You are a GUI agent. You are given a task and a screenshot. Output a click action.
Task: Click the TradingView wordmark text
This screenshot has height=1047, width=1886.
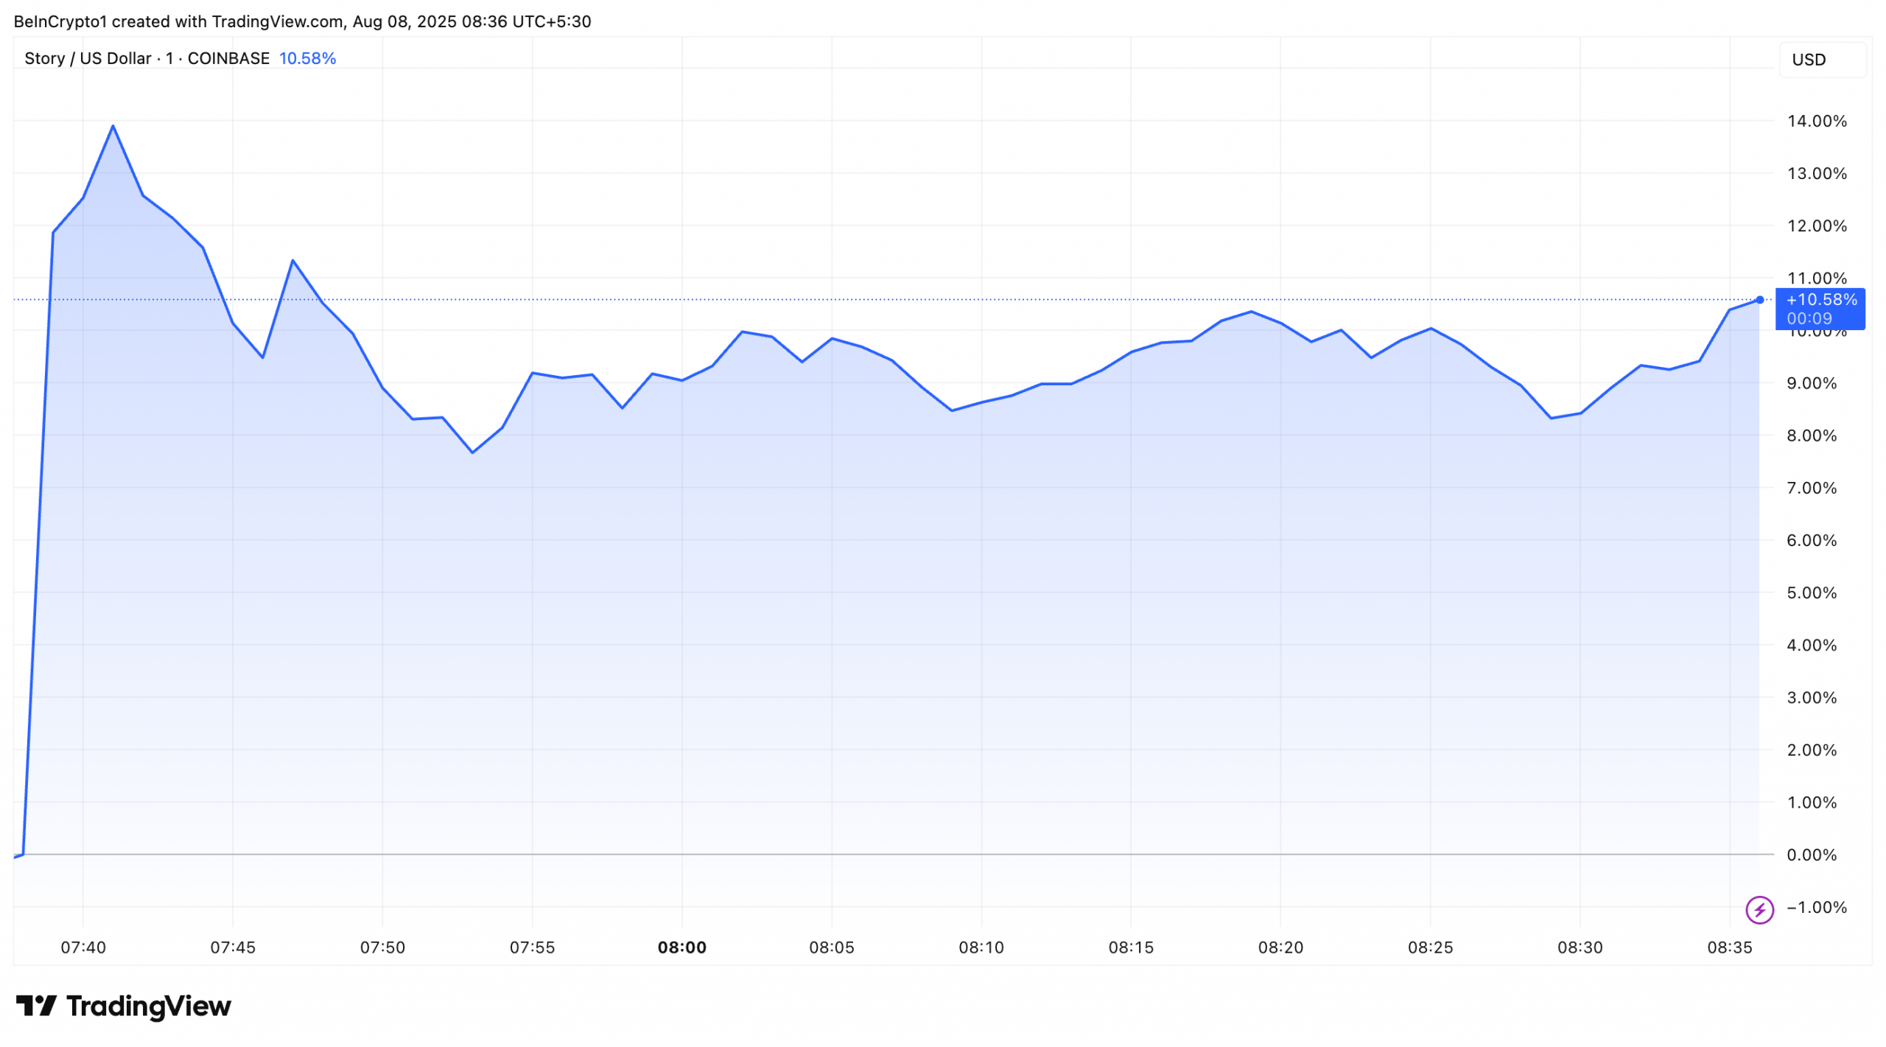click(149, 1006)
